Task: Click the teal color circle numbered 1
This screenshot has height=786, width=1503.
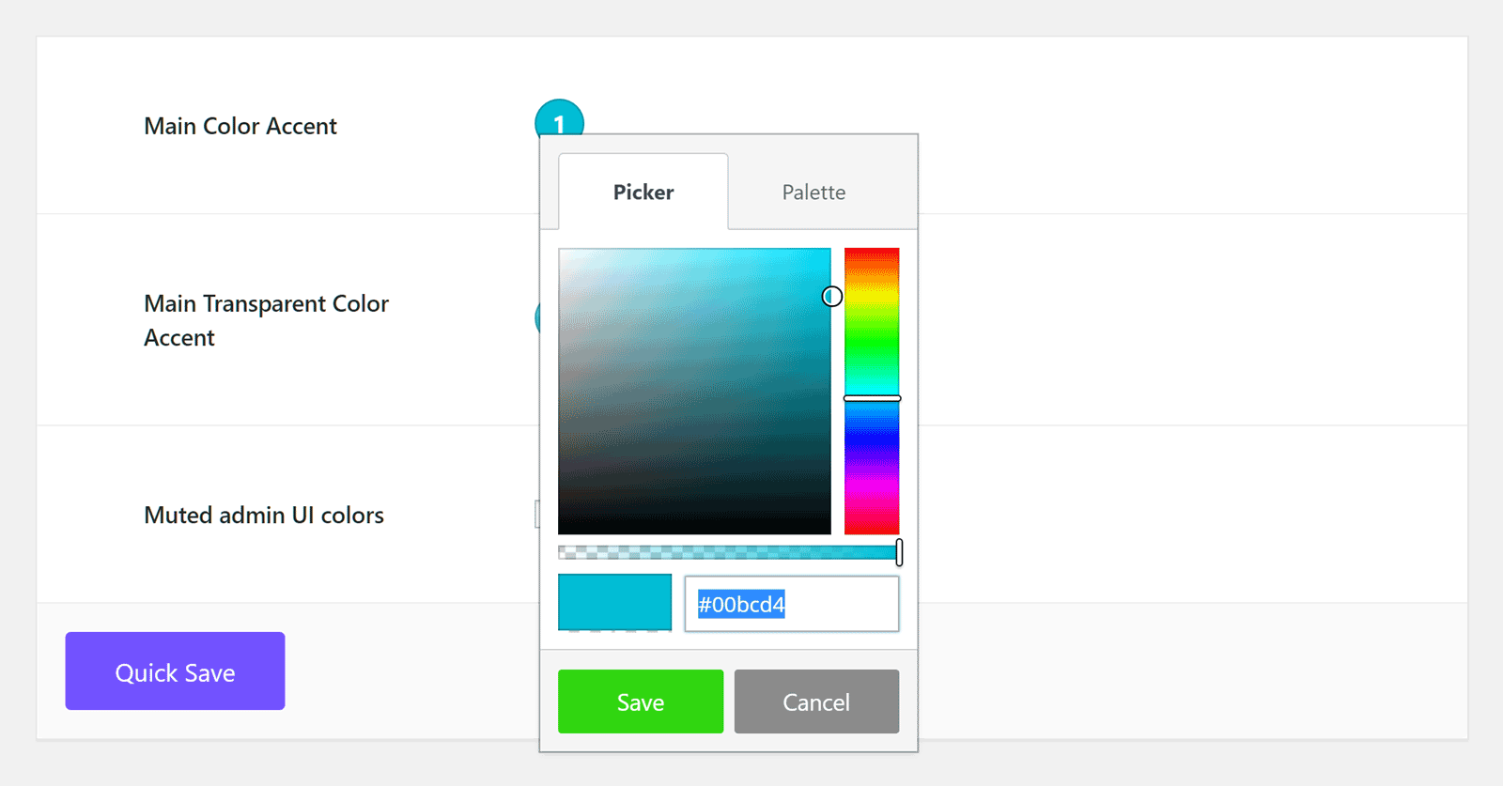Action: coord(559,116)
